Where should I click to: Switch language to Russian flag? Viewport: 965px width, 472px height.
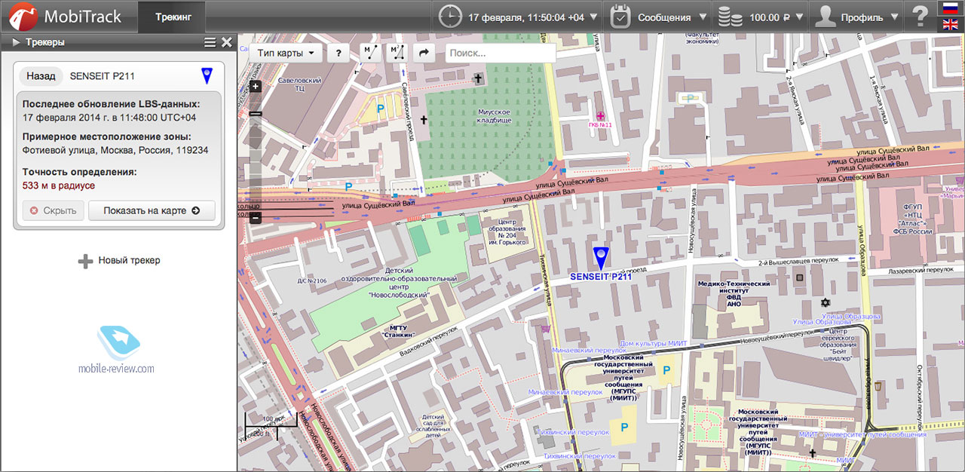point(950,8)
